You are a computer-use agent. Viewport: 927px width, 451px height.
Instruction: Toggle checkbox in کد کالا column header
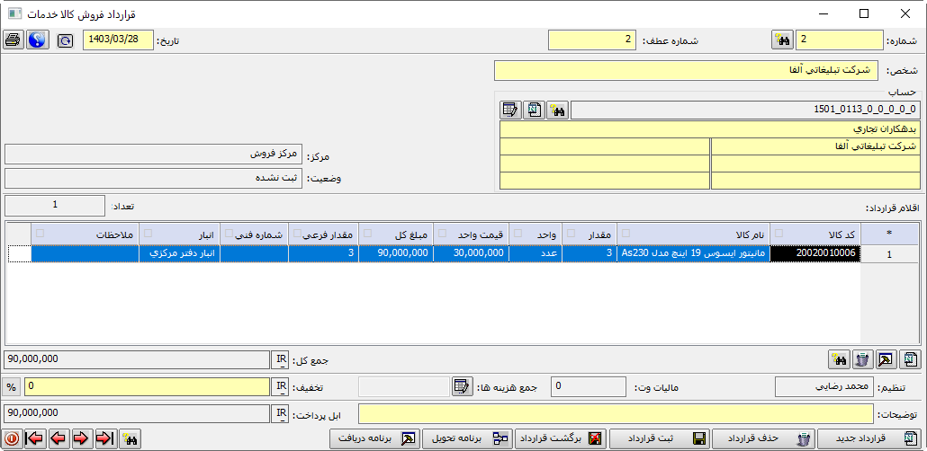coord(779,233)
